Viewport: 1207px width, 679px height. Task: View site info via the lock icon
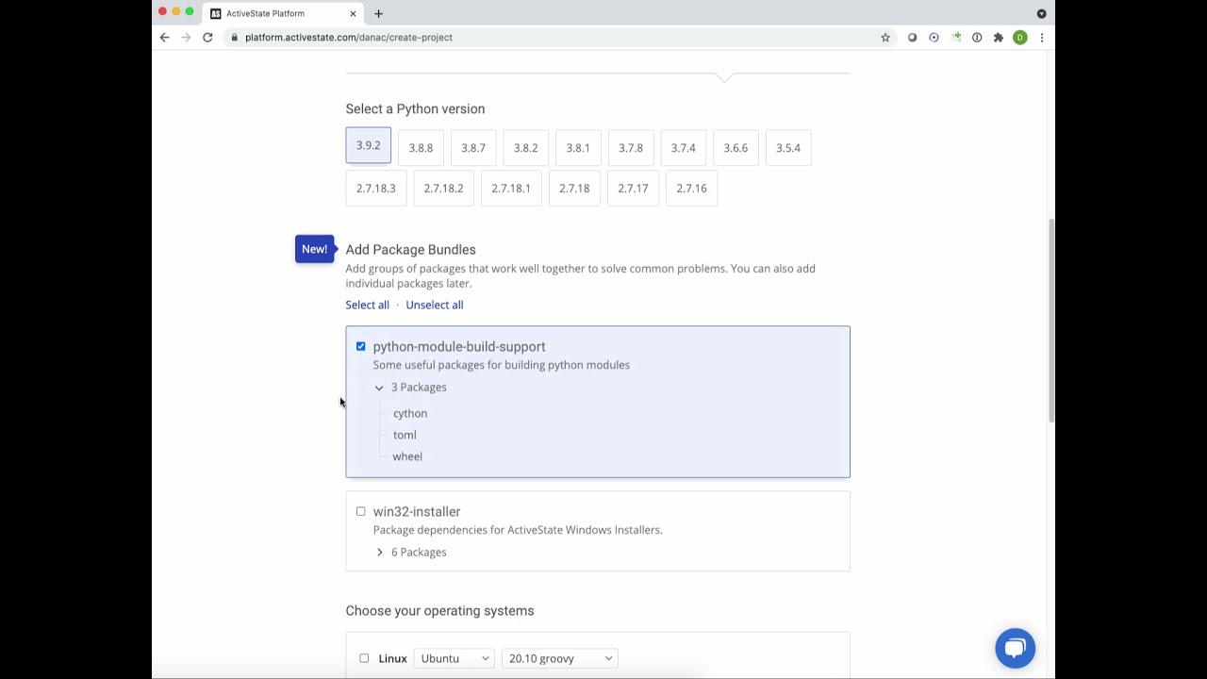234,38
